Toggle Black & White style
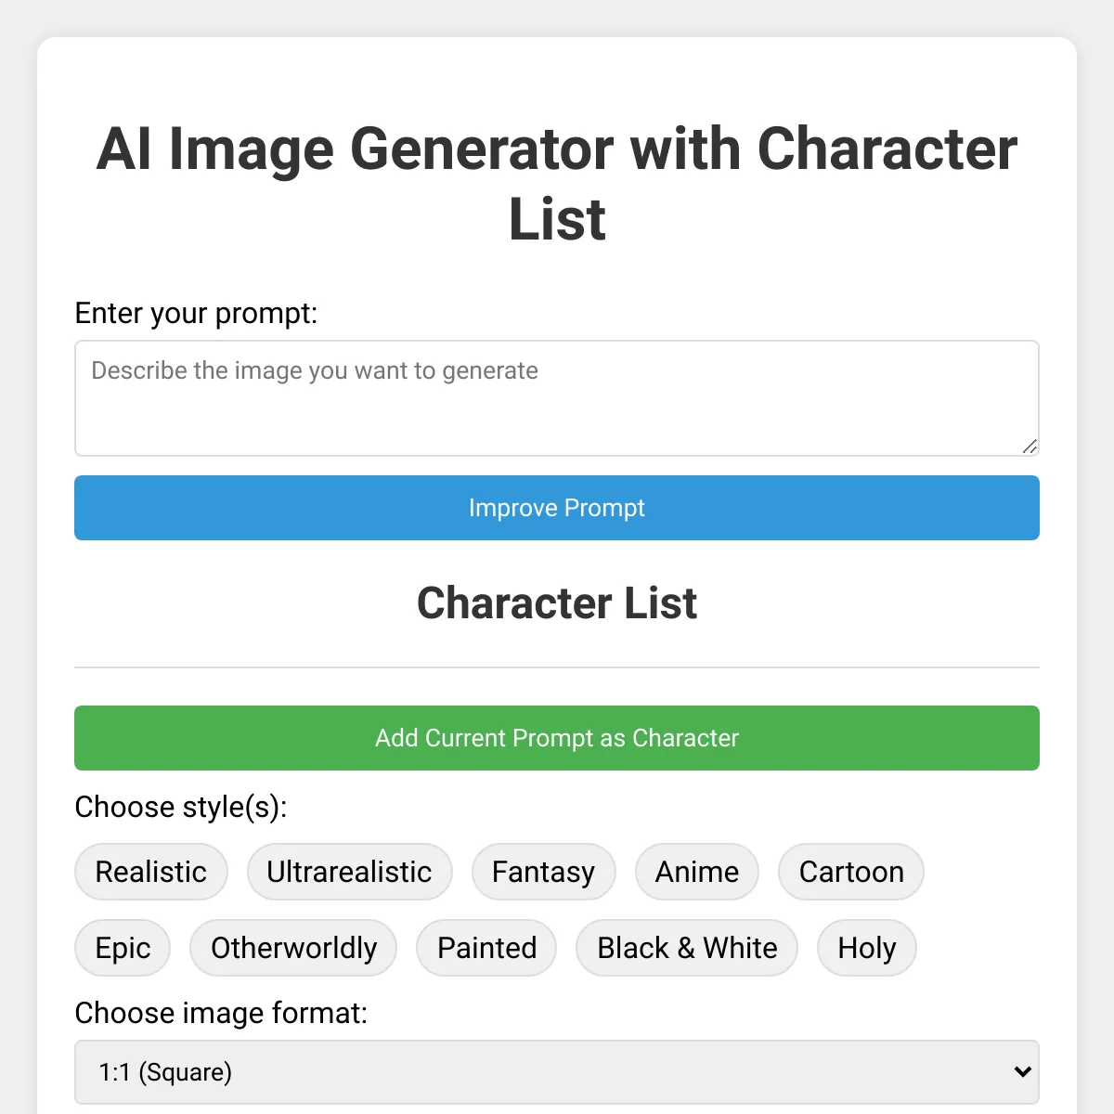 687,948
